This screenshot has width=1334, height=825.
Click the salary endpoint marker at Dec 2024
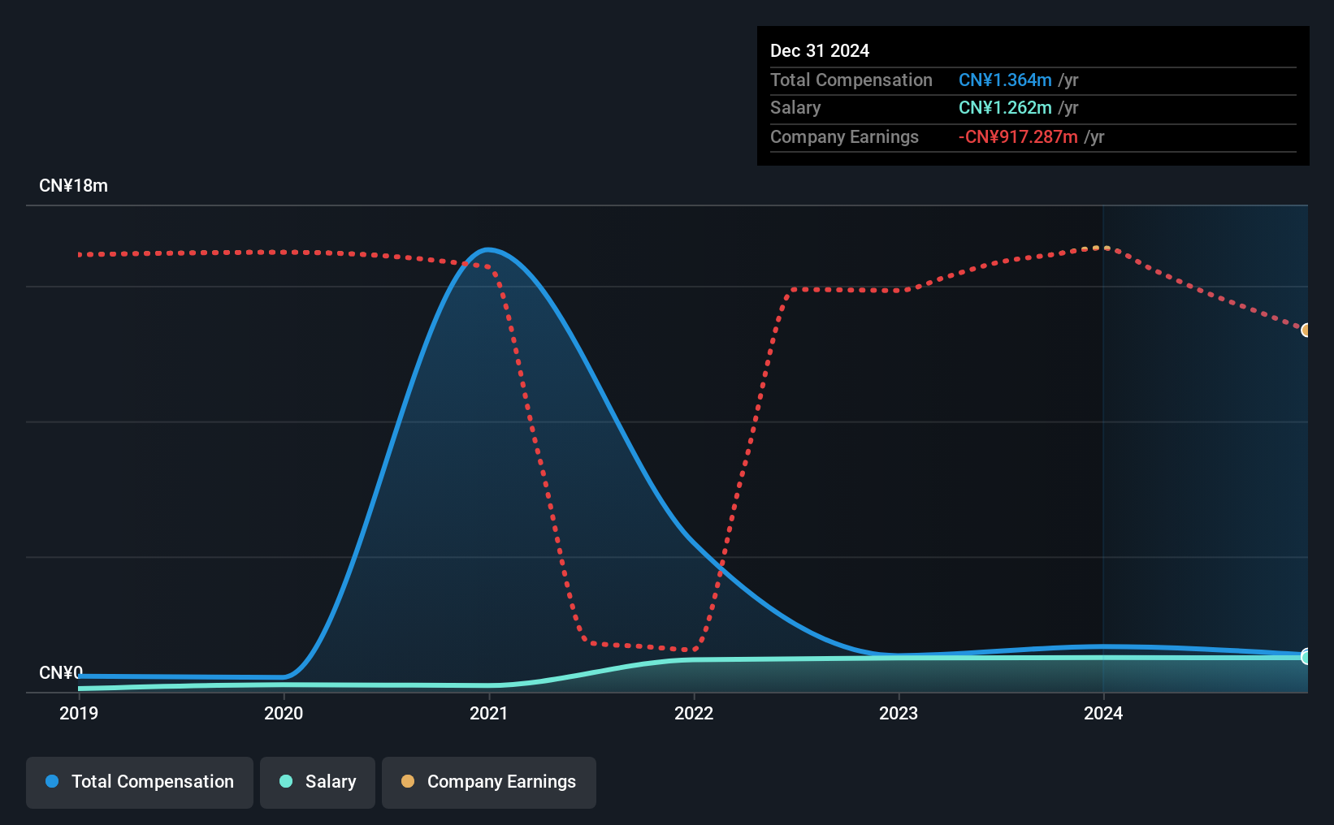pyautogui.click(x=1306, y=656)
